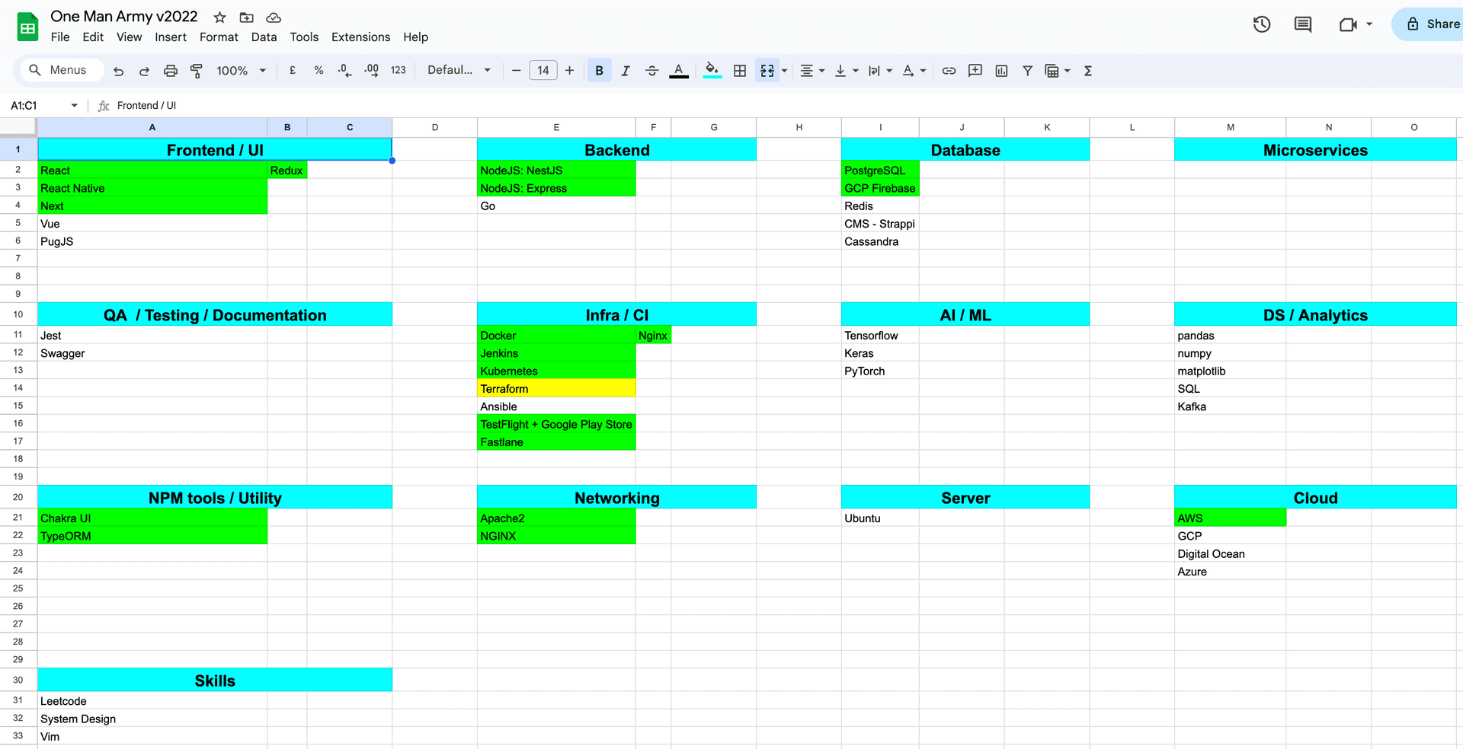
Task: Format as currency (£)
Action: pos(293,70)
